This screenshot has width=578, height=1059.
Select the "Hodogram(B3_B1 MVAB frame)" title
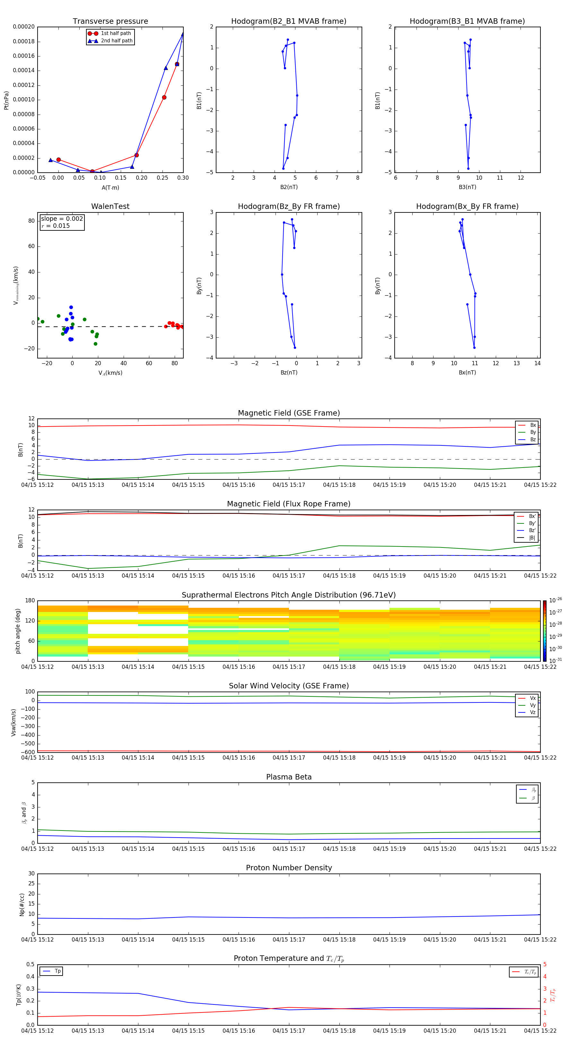467,22
